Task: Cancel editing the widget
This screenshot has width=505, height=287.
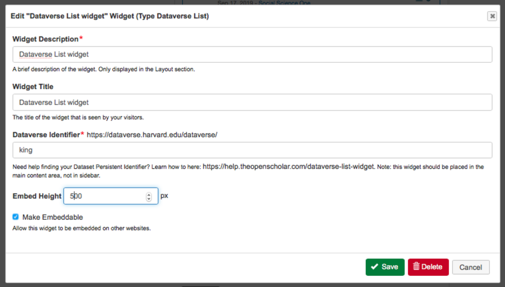Action: coord(470,267)
